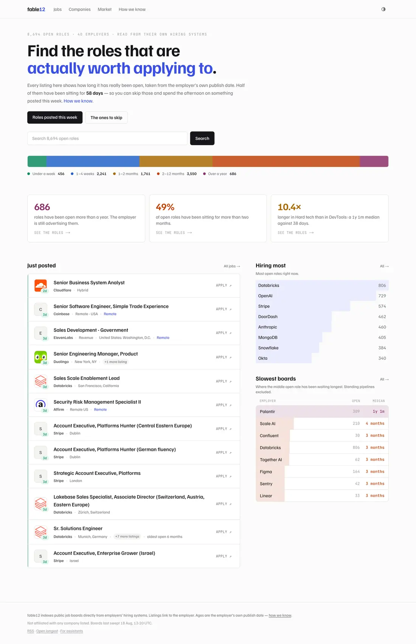Click the Remote tag on Affirm listing

[100, 410]
